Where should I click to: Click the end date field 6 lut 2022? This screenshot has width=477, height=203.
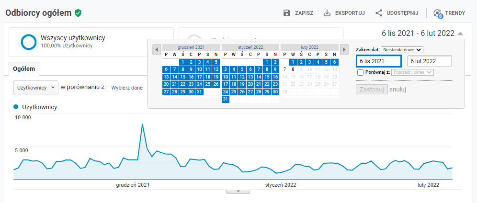pyautogui.click(x=429, y=61)
